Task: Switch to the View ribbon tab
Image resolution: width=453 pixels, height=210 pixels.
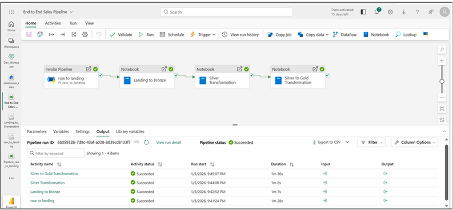Action: [x=89, y=23]
